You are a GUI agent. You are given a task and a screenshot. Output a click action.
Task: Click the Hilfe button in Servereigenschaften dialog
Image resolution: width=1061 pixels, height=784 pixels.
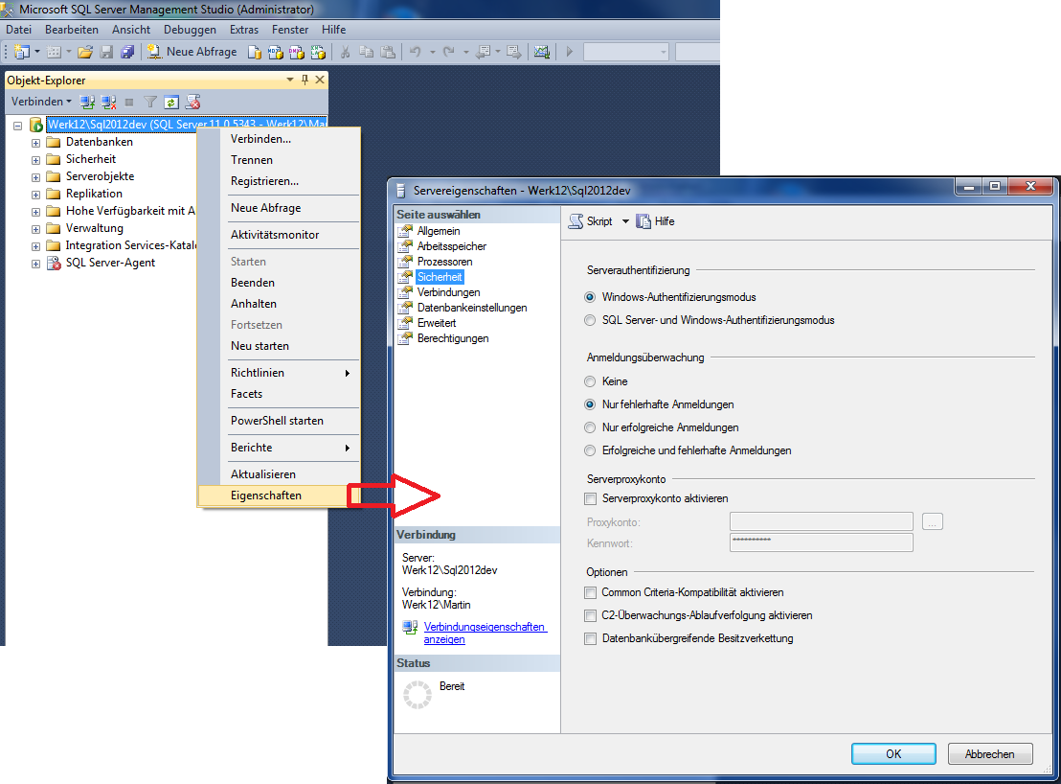[656, 221]
